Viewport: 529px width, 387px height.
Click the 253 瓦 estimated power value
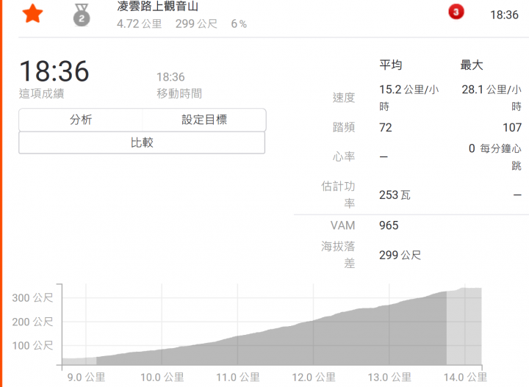[x=395, y=195]
